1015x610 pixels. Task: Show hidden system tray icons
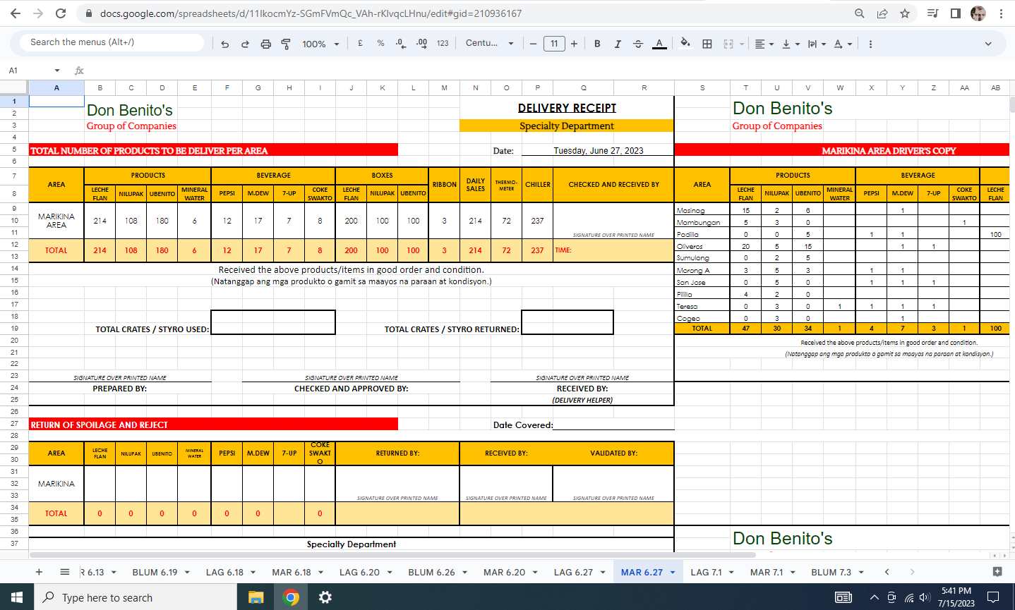pyautogui.click(x=874, y=597)
